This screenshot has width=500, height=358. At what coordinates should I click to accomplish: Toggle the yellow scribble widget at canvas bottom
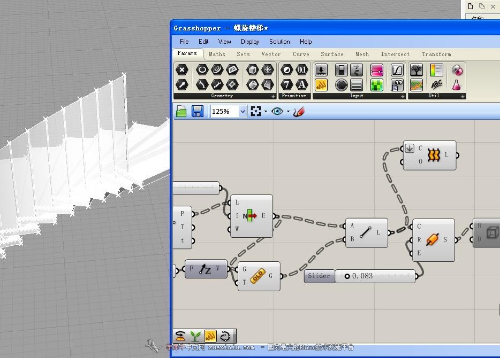[210, 336]
